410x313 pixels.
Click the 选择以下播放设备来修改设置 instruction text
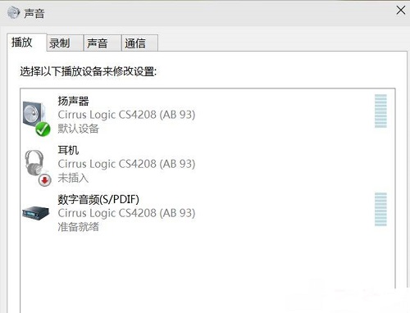[89, 71]
